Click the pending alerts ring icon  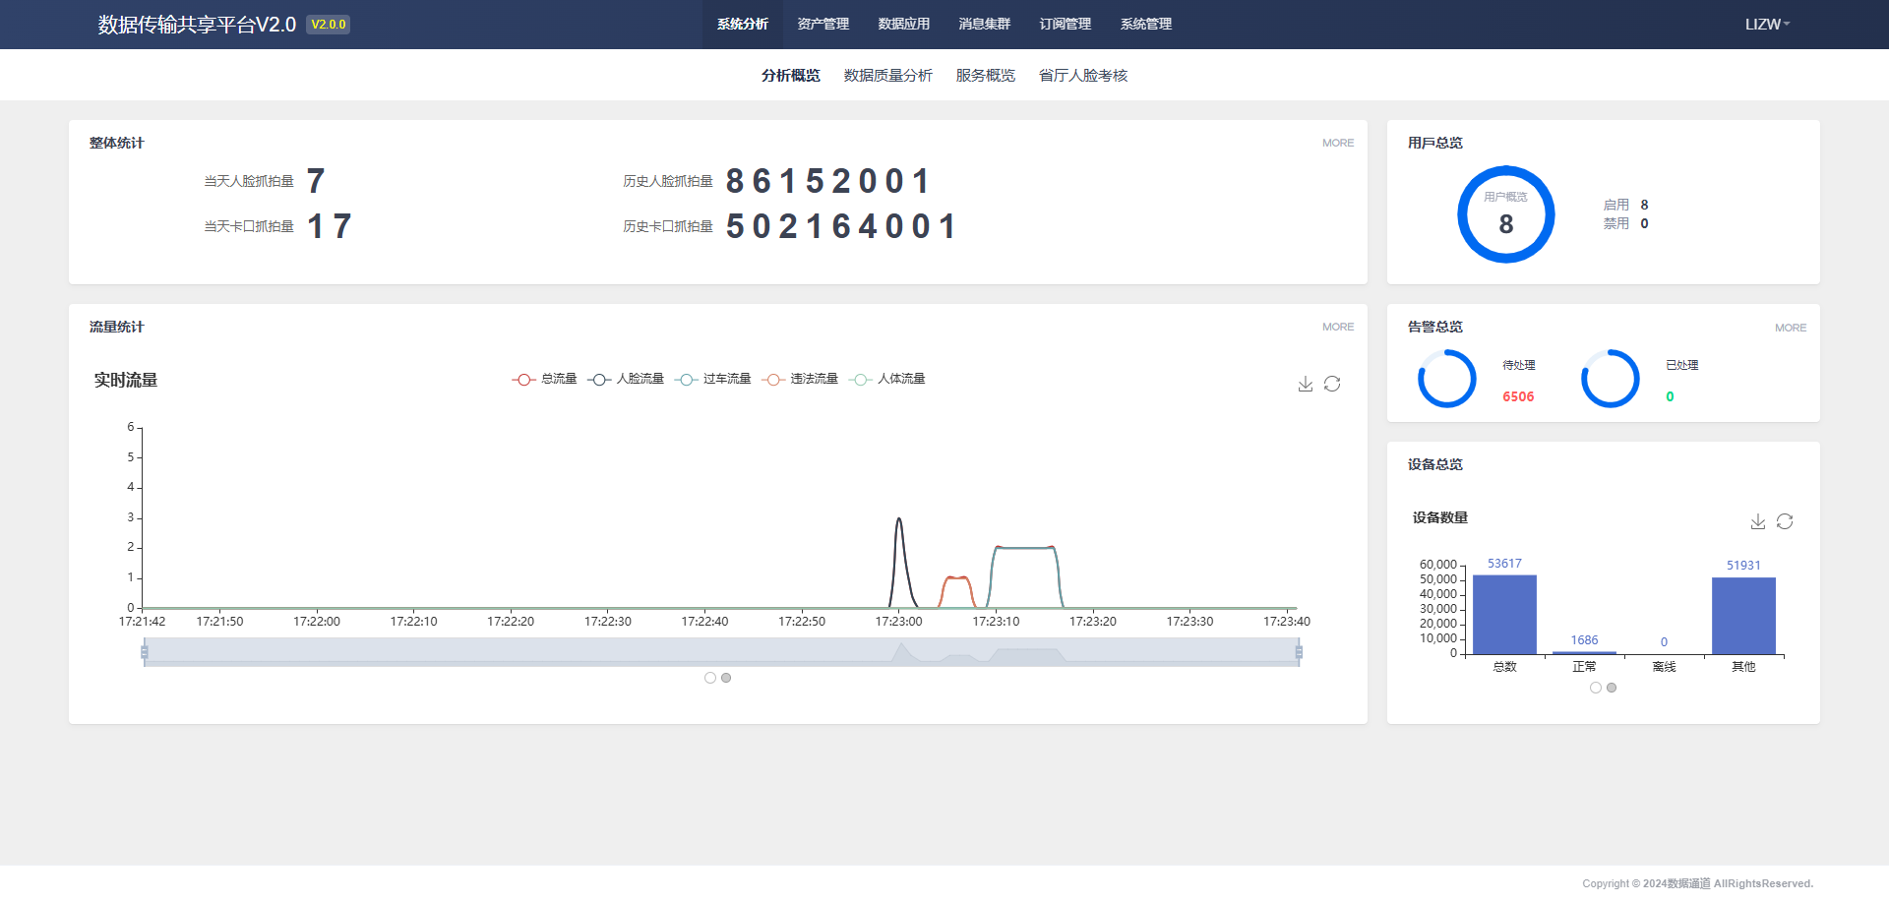click(1446, 379)
